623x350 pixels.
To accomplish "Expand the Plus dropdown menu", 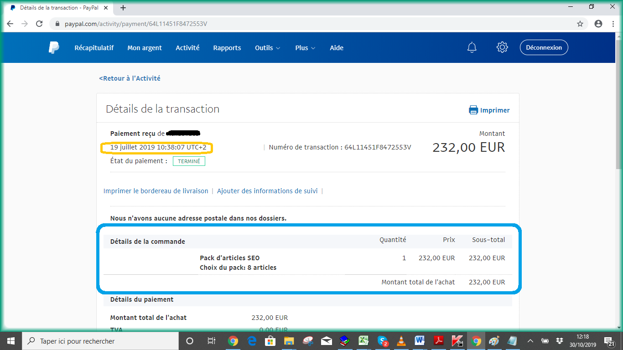I will [305, 48].
